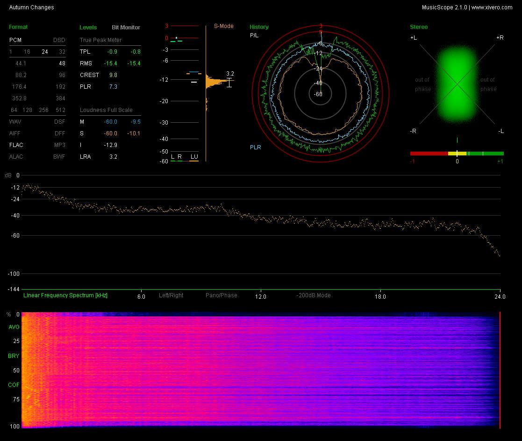The height and width of the screenshot is (441, 522).
Task: Enable the -200dB Mode for spectrum
Action: (313, 295)
